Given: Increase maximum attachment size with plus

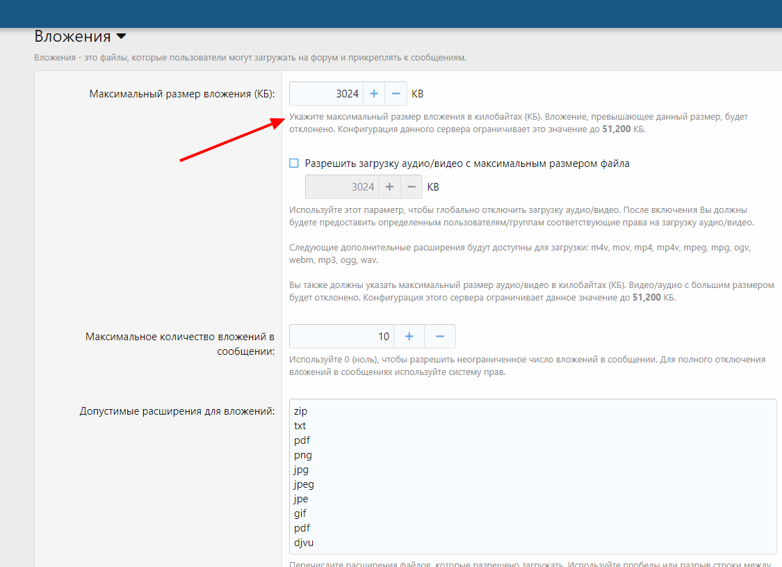Looking at the screenshot, I should 373,94.
